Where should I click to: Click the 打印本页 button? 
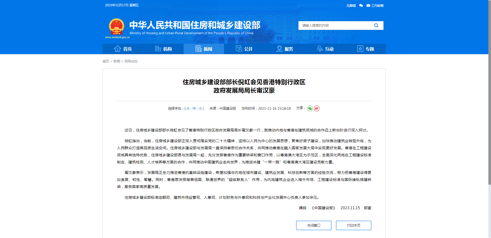[354, 225]
